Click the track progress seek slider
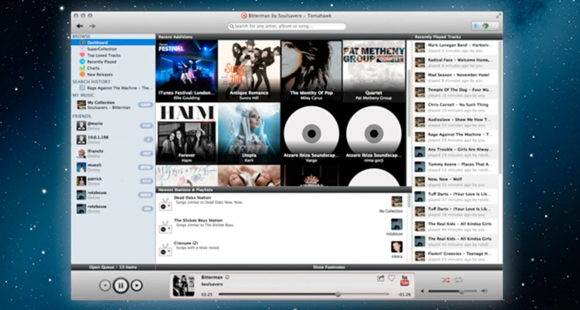Screen dimensions: 580x310 304,294
